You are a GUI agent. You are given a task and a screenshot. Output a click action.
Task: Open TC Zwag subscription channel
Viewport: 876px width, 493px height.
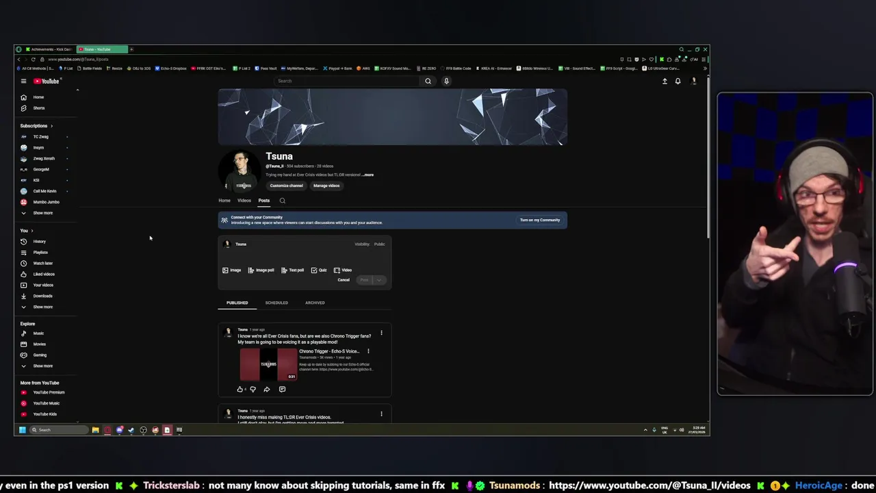41,137
